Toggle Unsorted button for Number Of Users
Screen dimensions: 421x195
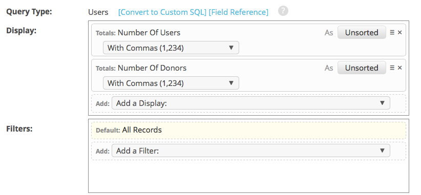point(362,32)
